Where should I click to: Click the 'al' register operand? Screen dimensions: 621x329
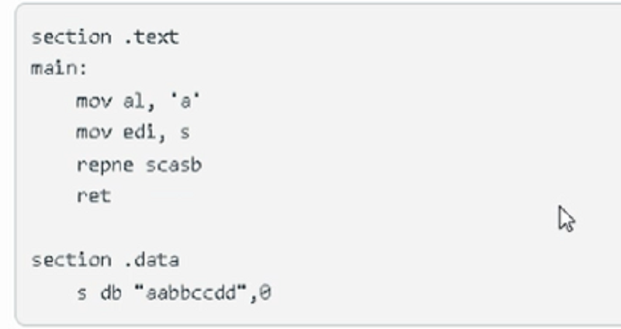[x=134, y=101]
